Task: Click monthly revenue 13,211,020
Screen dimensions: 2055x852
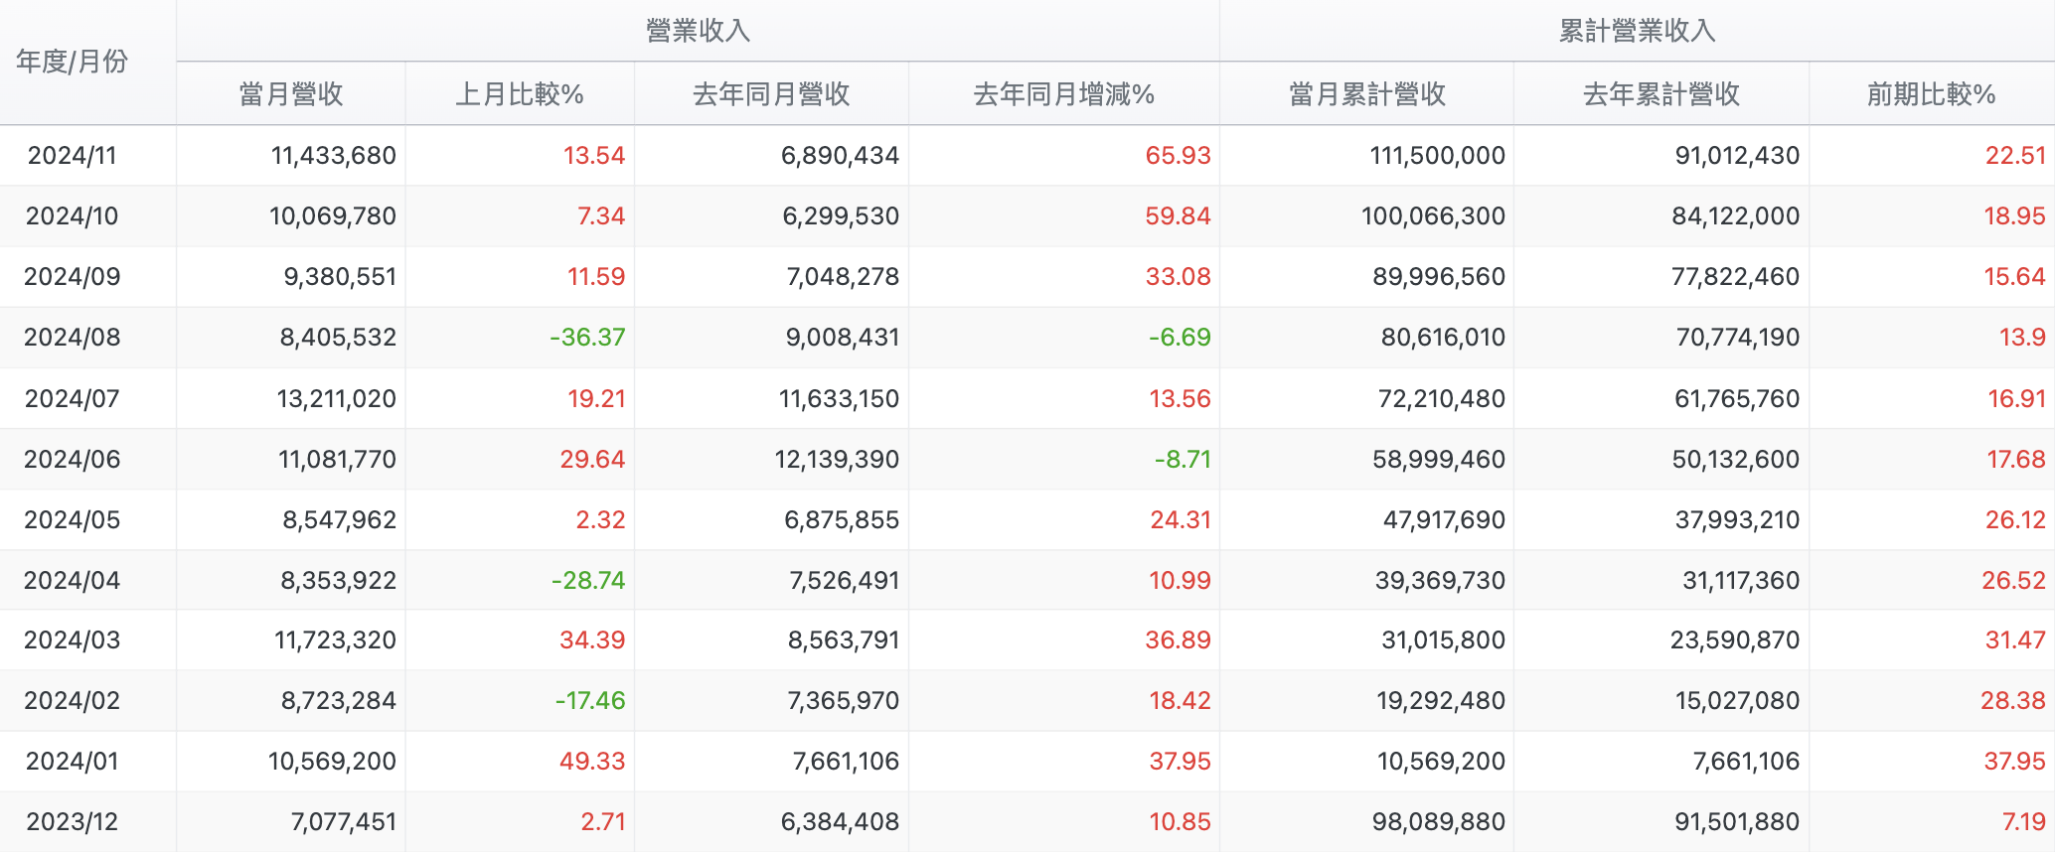Action: [337, 399]
